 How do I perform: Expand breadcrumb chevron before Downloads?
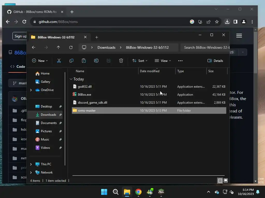coord(92,47)
